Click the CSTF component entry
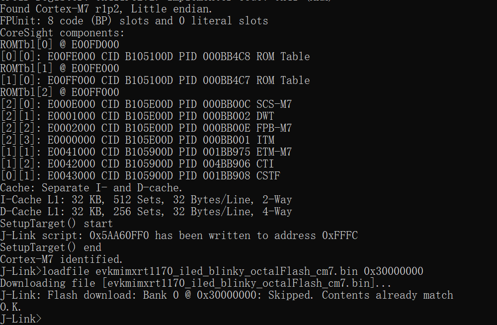Screen dimensions: 497x325 tap(268, 176)
